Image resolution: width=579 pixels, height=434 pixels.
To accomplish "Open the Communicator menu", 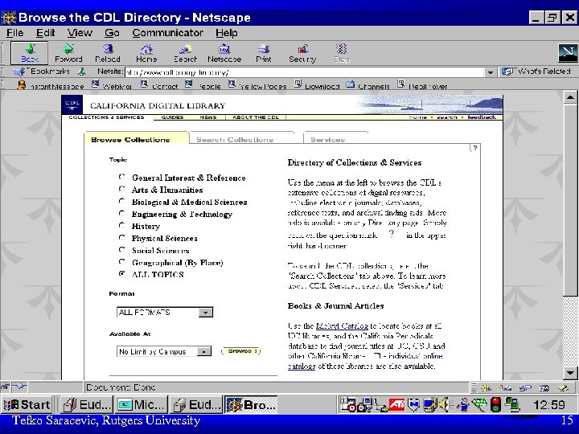I will pyautogui.click(x=167, y=33).
